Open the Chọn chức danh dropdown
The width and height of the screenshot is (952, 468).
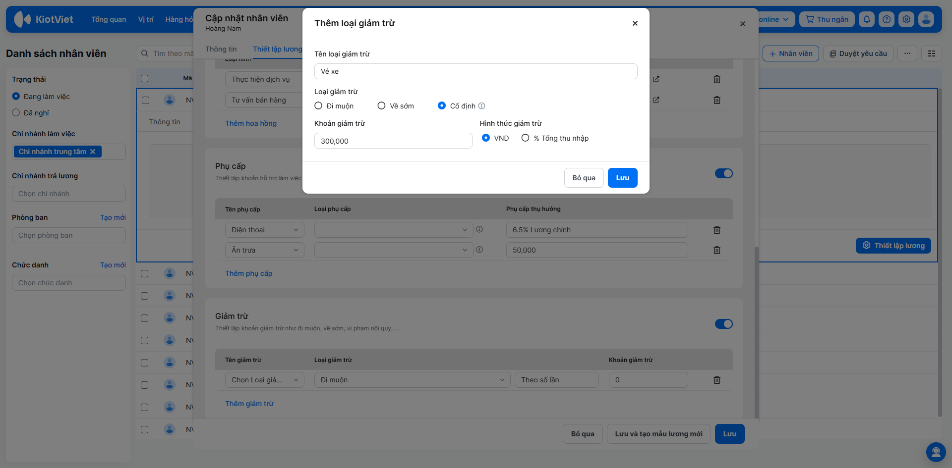click(x=69, y=283)
